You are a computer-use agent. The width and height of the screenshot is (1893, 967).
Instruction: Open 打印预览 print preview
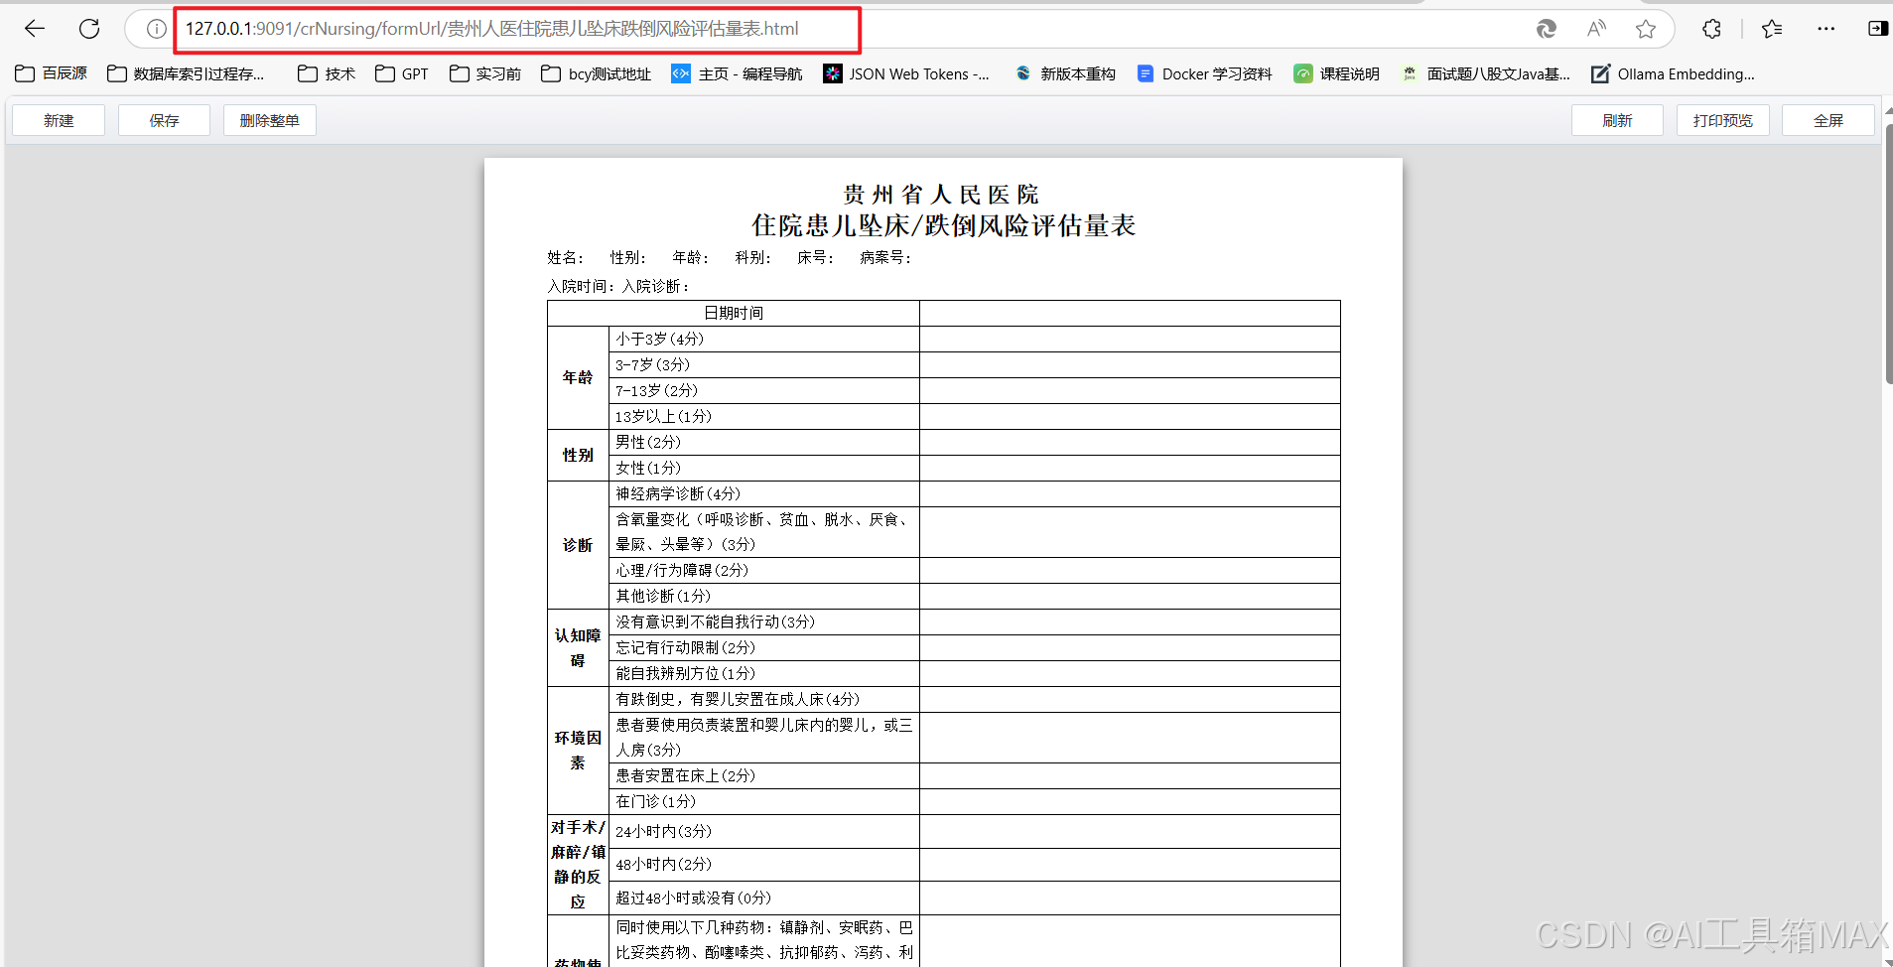pos(1723,120)
